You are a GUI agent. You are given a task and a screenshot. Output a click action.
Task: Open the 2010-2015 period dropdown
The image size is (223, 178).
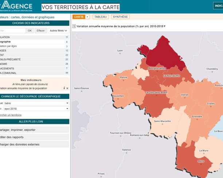[158, 26]
